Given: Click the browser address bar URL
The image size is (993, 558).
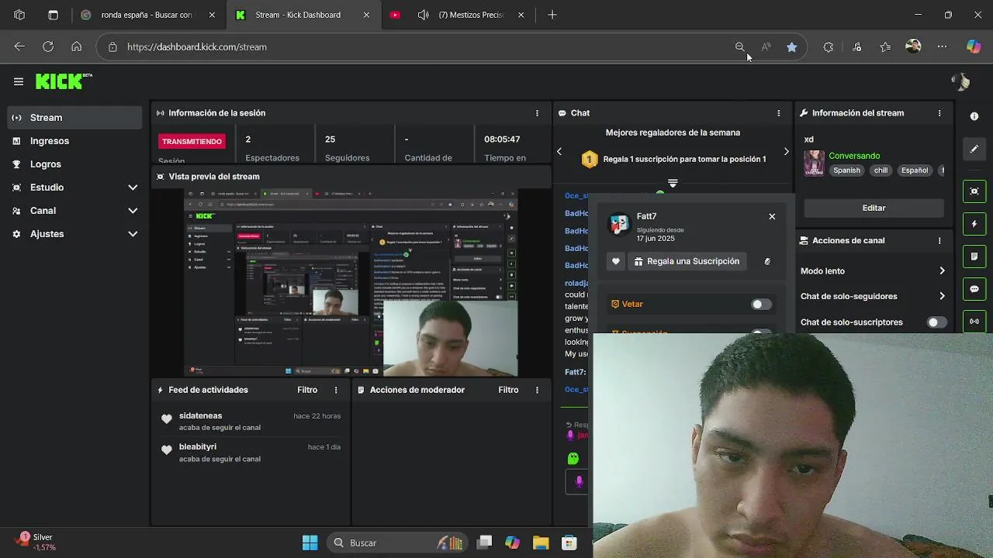Looking at the screenshot, I should click(x=197, y=47).
